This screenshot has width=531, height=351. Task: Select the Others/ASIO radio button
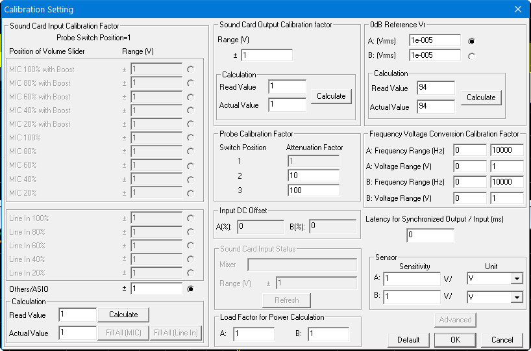191,289
